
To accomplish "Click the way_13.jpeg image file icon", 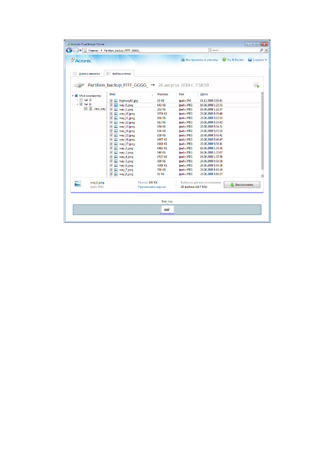I will (116, 127).
